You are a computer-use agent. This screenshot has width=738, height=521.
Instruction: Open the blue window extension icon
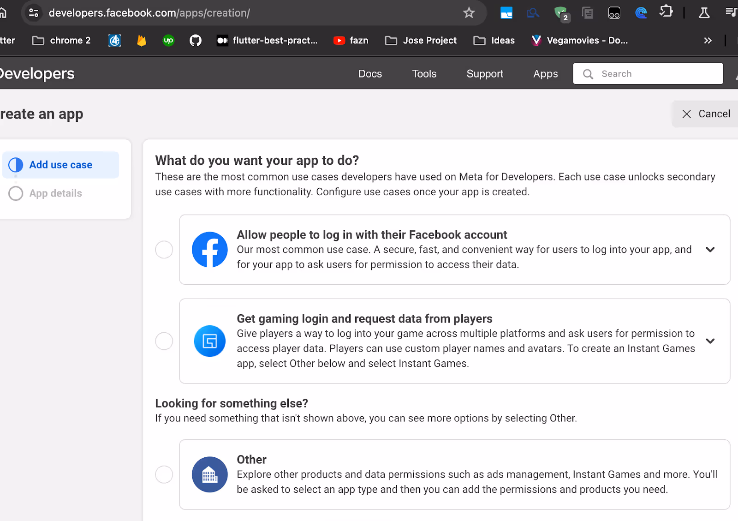tap(506, 13)
